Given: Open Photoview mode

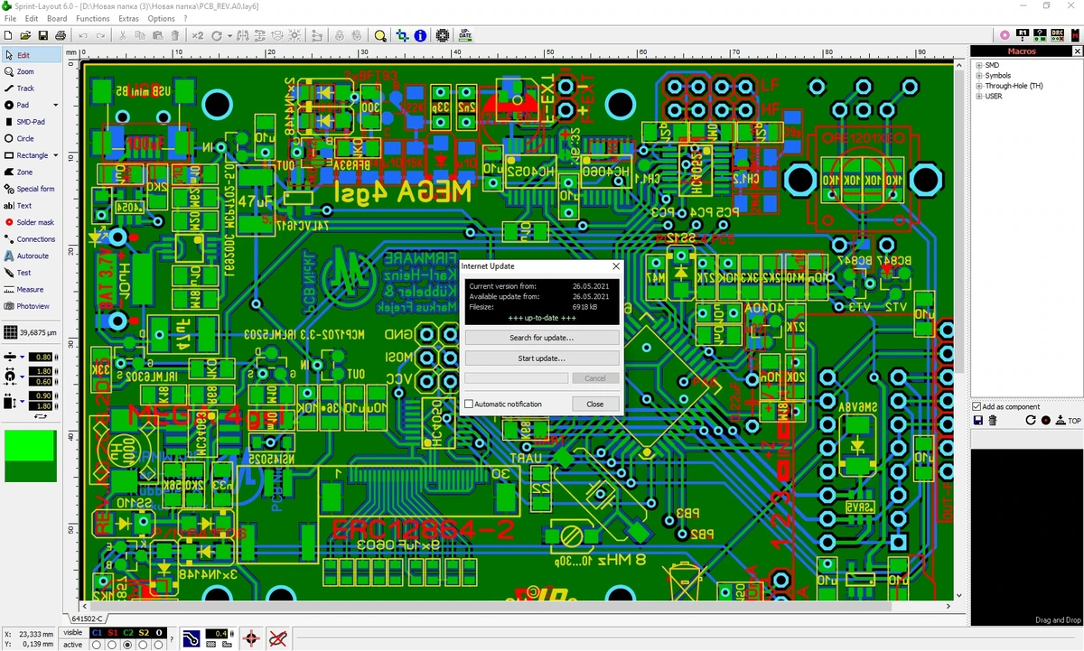Looking at the screenshot, I should [x=31, y=306].
